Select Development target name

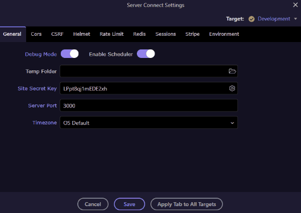(274, 19)
